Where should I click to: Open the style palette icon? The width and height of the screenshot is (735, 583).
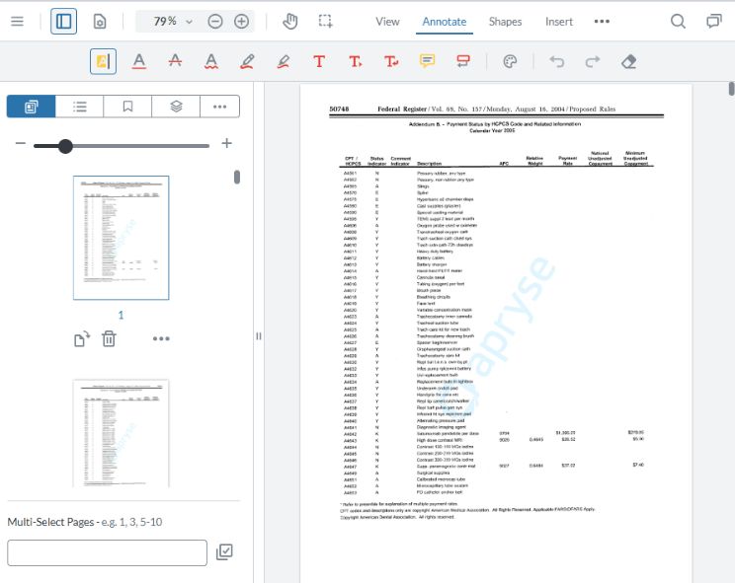pos(510,62)
